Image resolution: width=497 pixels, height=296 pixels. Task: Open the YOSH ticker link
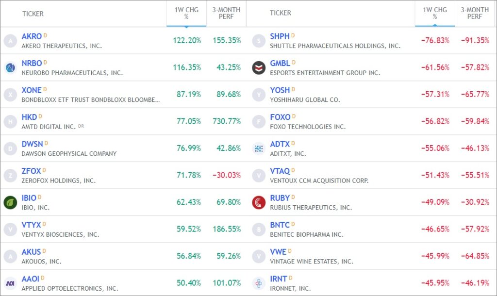coord(280,90)
